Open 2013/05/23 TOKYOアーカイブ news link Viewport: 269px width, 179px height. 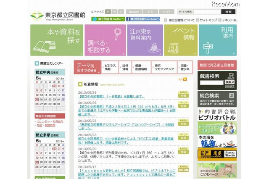point(126,126)
